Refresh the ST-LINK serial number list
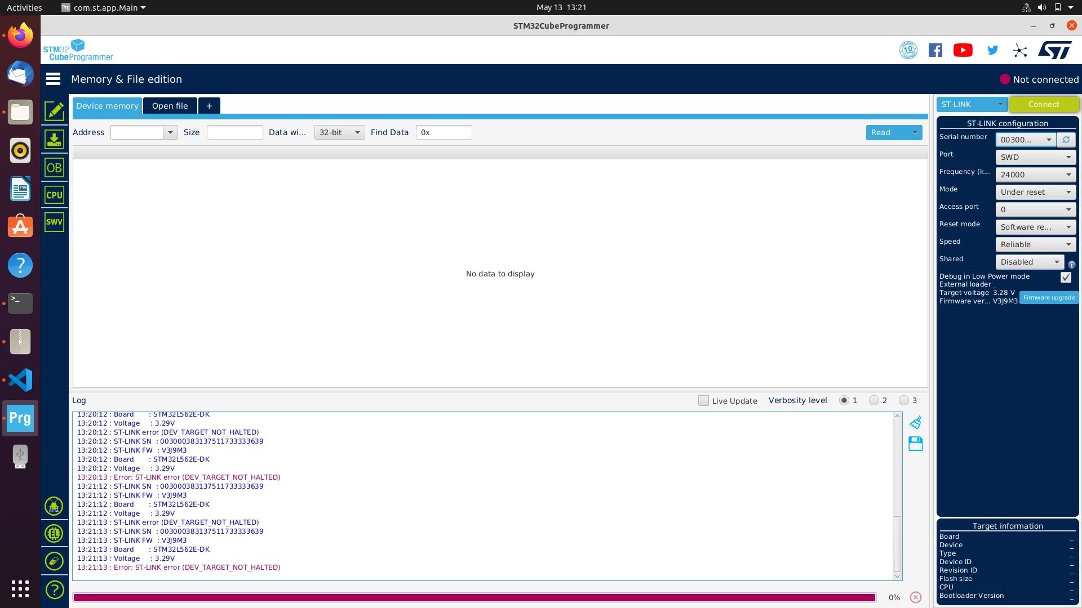The height and width of the screenshot is (608, 1082). tap(1066, 140)
